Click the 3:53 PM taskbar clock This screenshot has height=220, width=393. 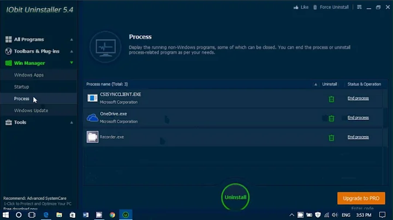pyautogui.click(x=364, y=215)
